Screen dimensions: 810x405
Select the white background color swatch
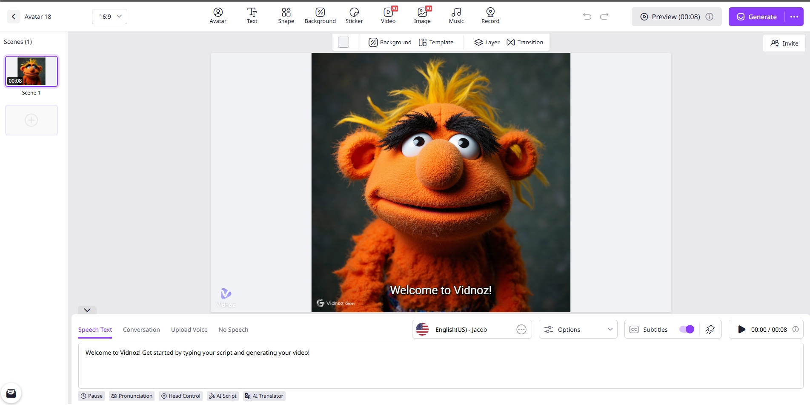[x=343, y=42]
